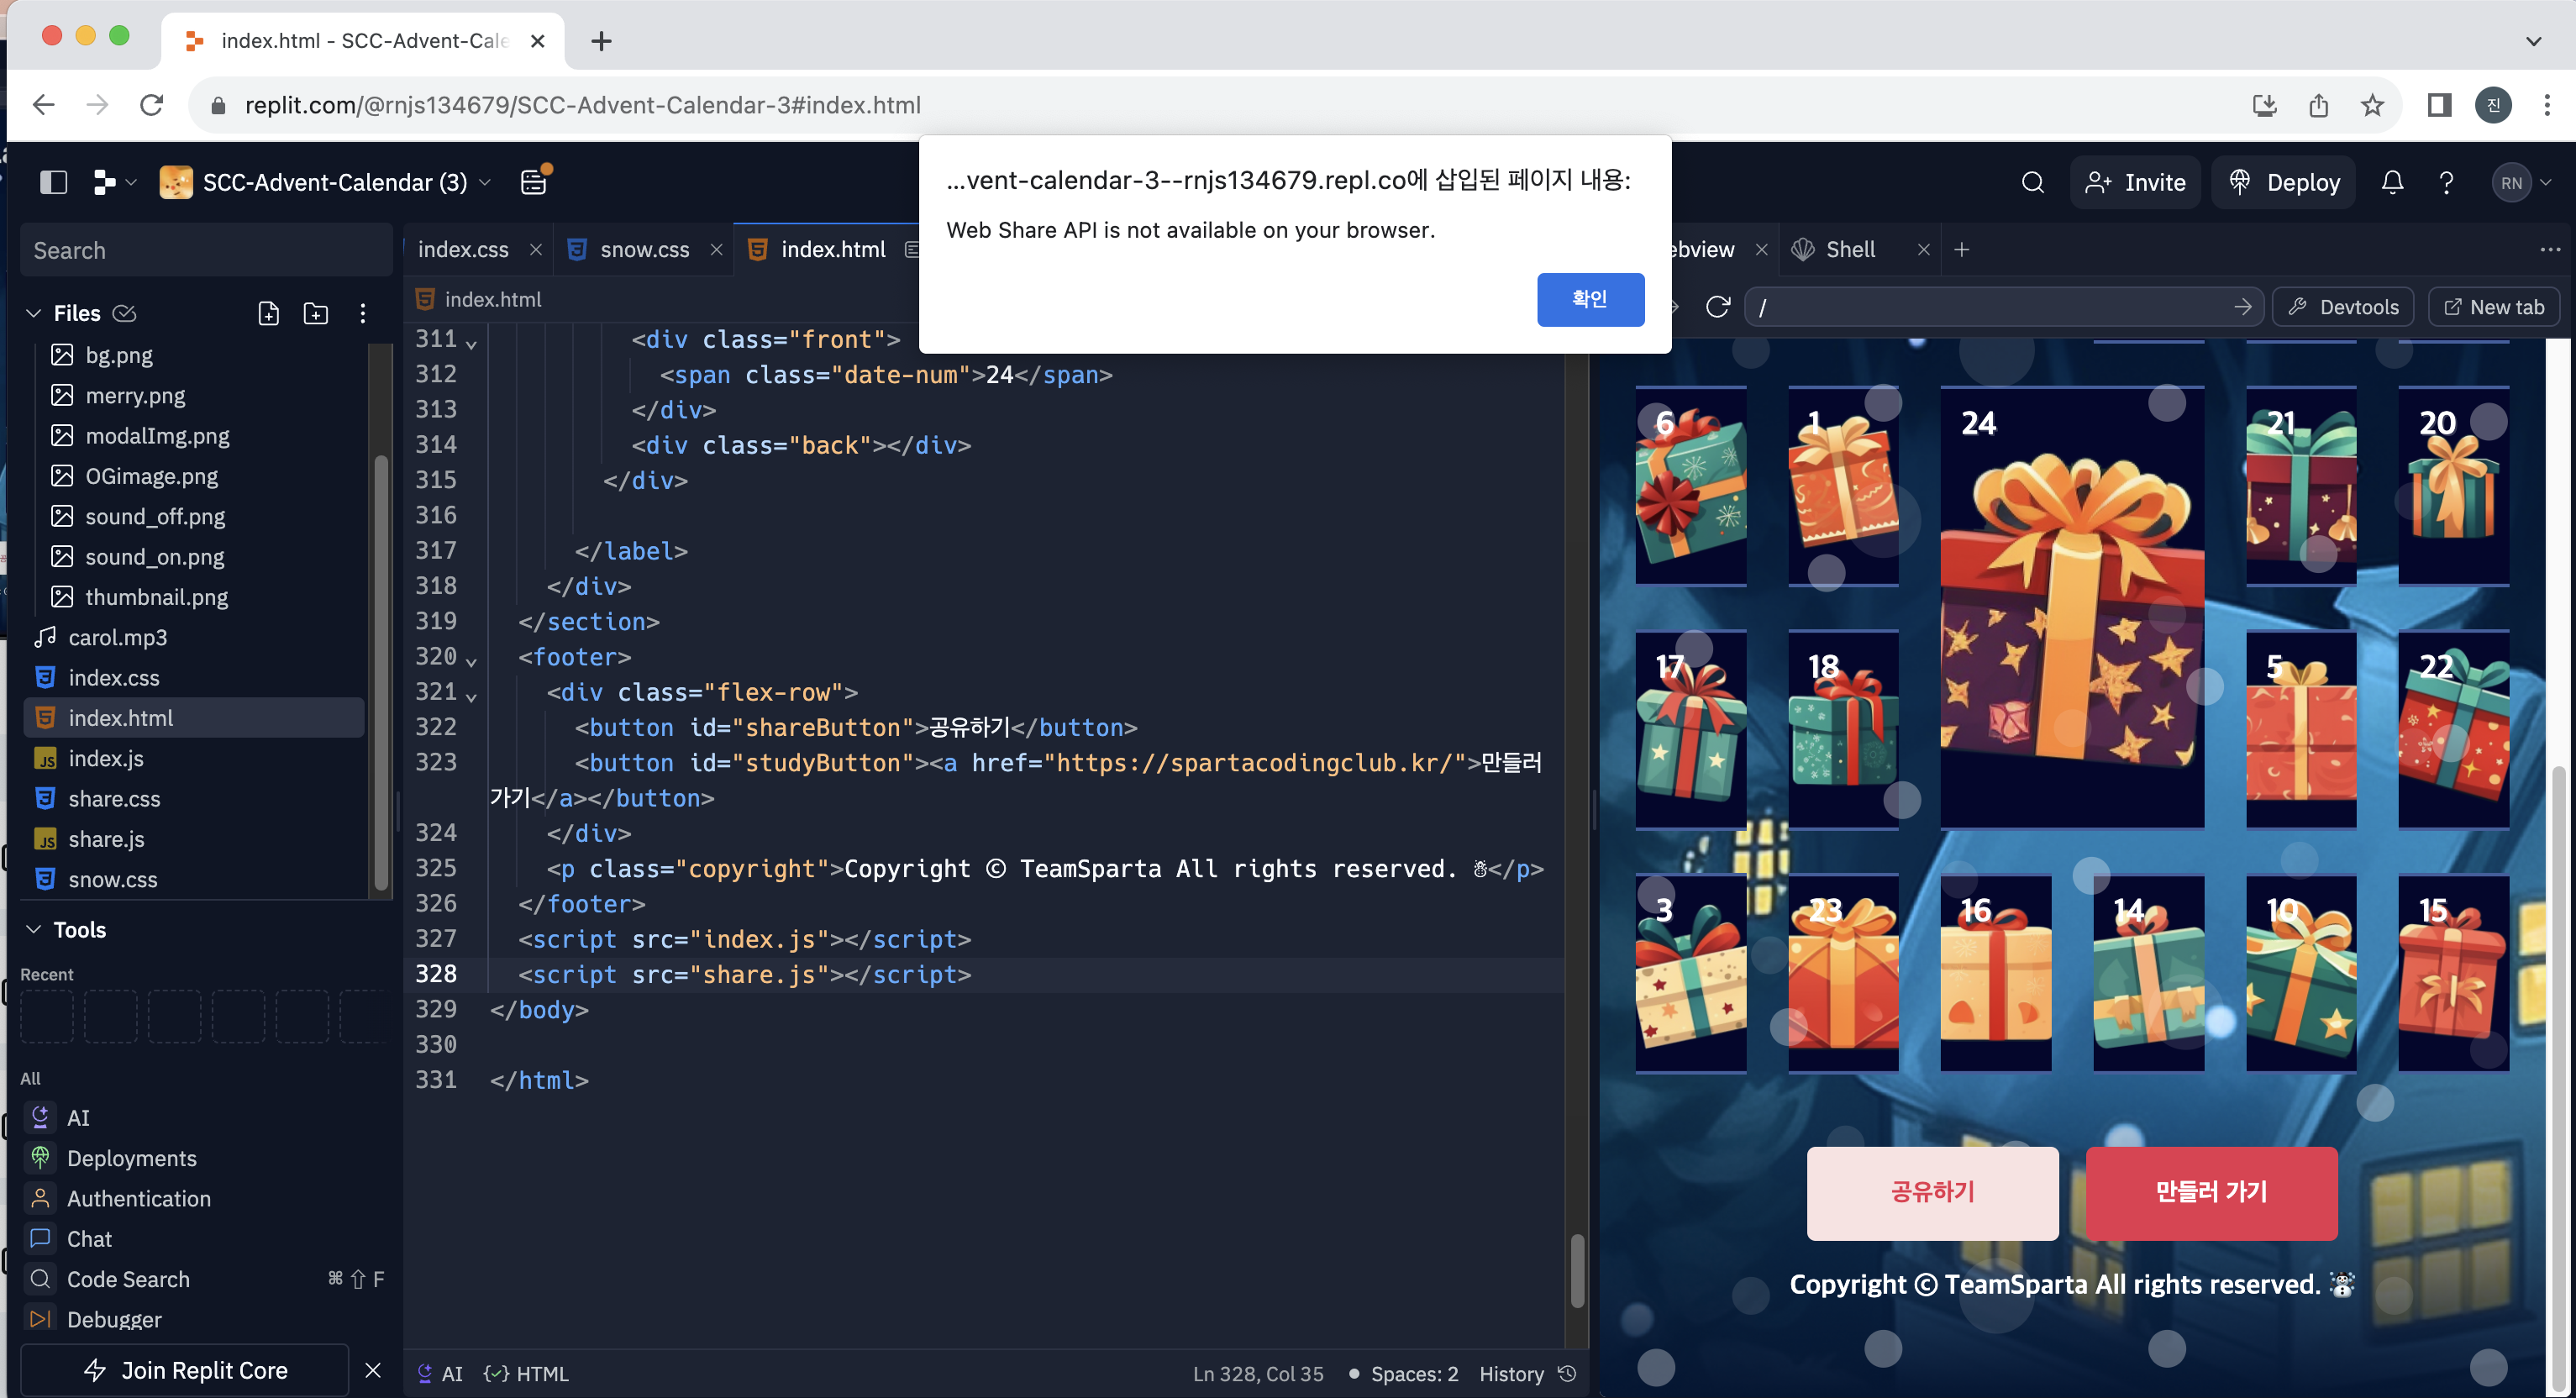Screen dimensions: 2576x1398
Task: Click the webview URL path field
Action: 2003,307
